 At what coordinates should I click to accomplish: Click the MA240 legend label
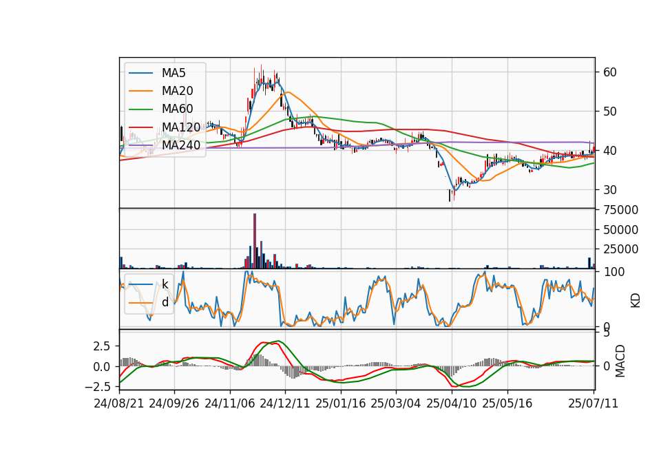click(181, 145)
